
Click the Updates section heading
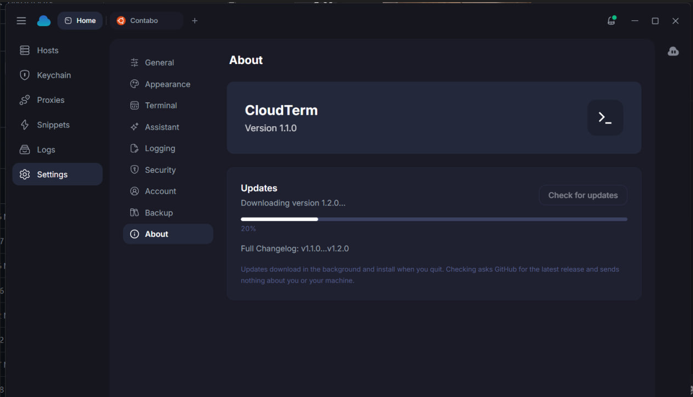[x=259, y=188]
